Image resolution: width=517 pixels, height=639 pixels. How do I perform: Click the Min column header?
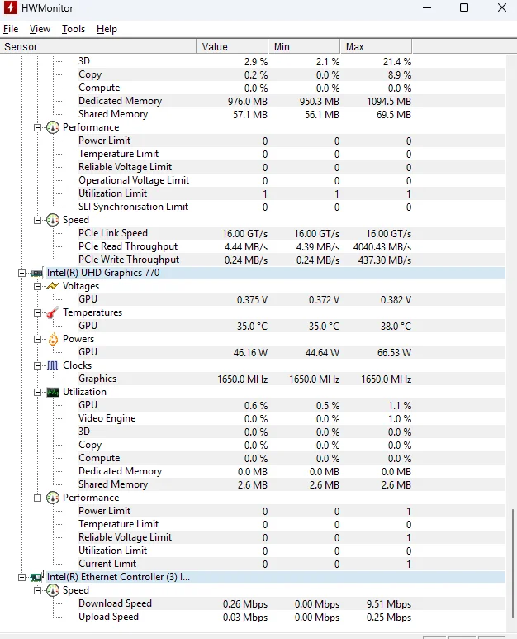(x=304, y=46)
